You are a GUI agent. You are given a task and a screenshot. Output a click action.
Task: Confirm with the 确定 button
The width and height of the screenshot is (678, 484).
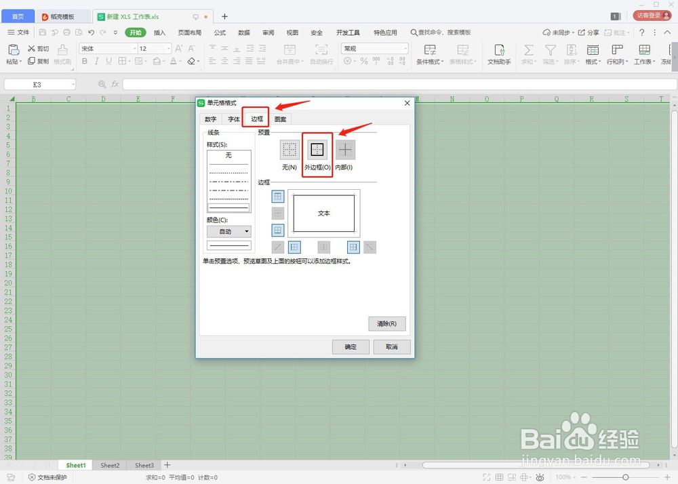point(351,347)
